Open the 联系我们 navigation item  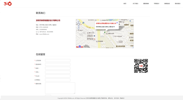click(x=178, y=4)
